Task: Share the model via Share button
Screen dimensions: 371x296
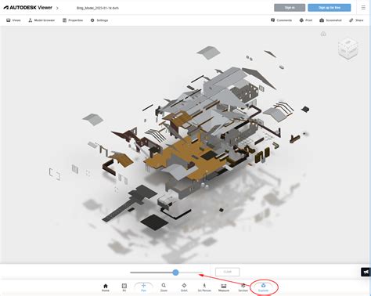Action: [356, 20]
